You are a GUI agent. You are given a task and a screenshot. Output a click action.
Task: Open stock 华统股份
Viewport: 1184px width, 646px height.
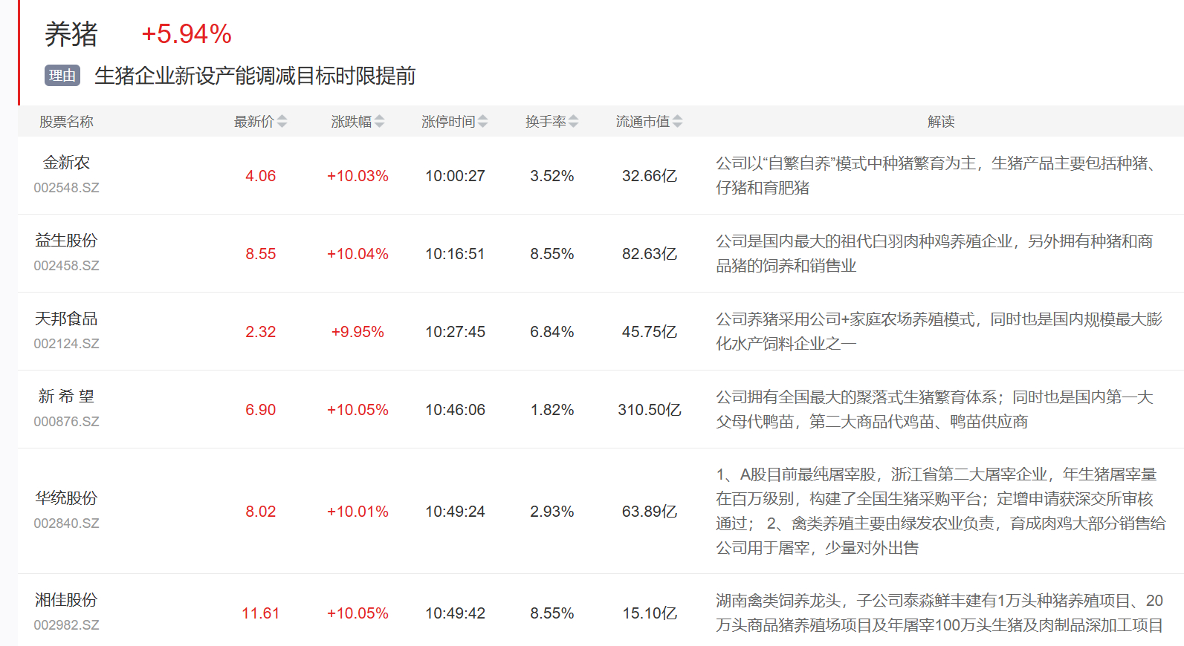point(66,498)
